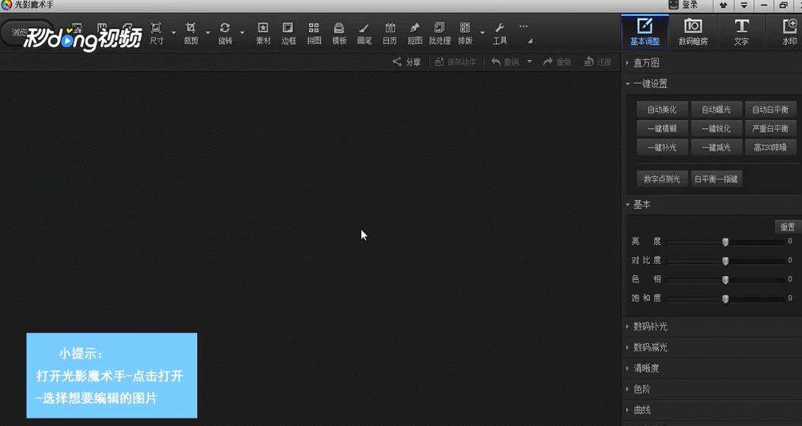Open 批处理 batch processing
This screenshot has width=802, height=426.
439,33
